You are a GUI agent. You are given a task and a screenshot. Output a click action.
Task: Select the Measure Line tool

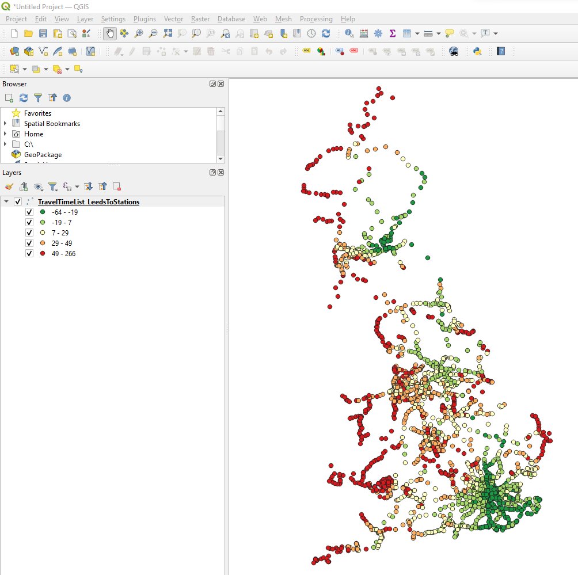point(427,33)
